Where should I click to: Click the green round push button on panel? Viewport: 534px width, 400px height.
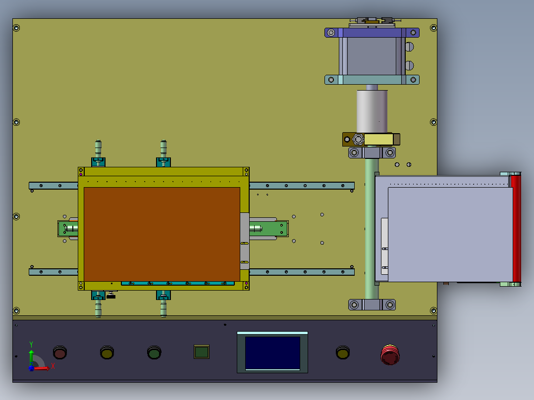(154, 352)
